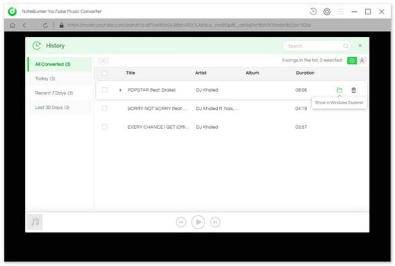Switch to green time-sorted view icon

[352, 60]
